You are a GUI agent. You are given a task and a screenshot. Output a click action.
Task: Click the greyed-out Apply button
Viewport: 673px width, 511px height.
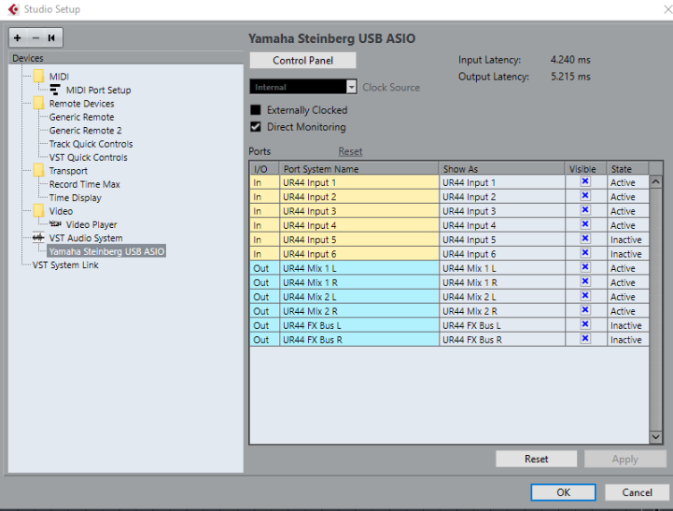[x=625, y=459]
